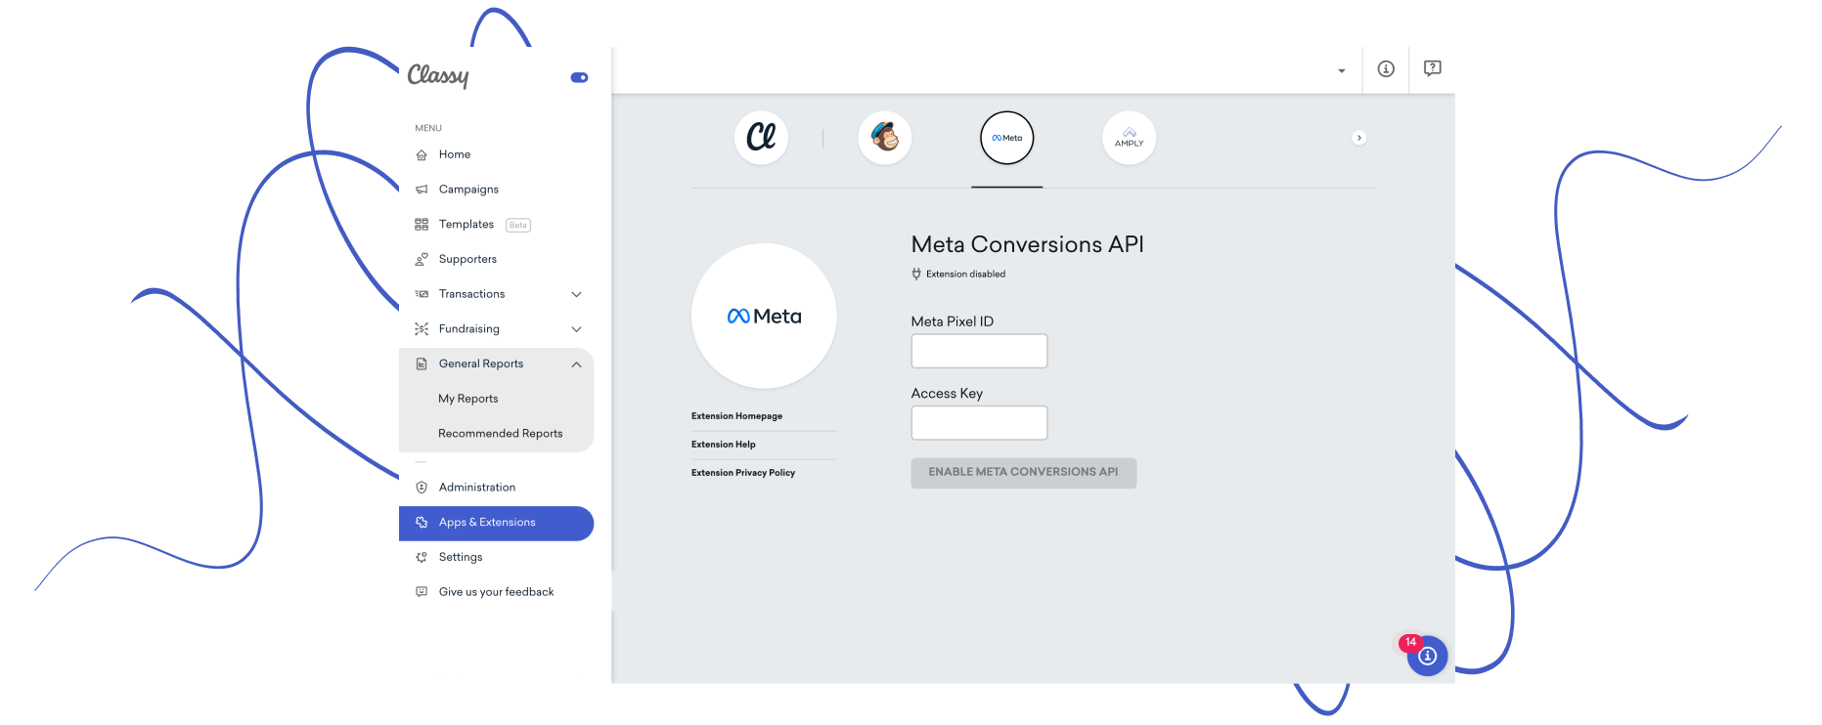Screen dimensions: 1822x725
Task: Open the Extension Help link
Action: pos(724,445)
